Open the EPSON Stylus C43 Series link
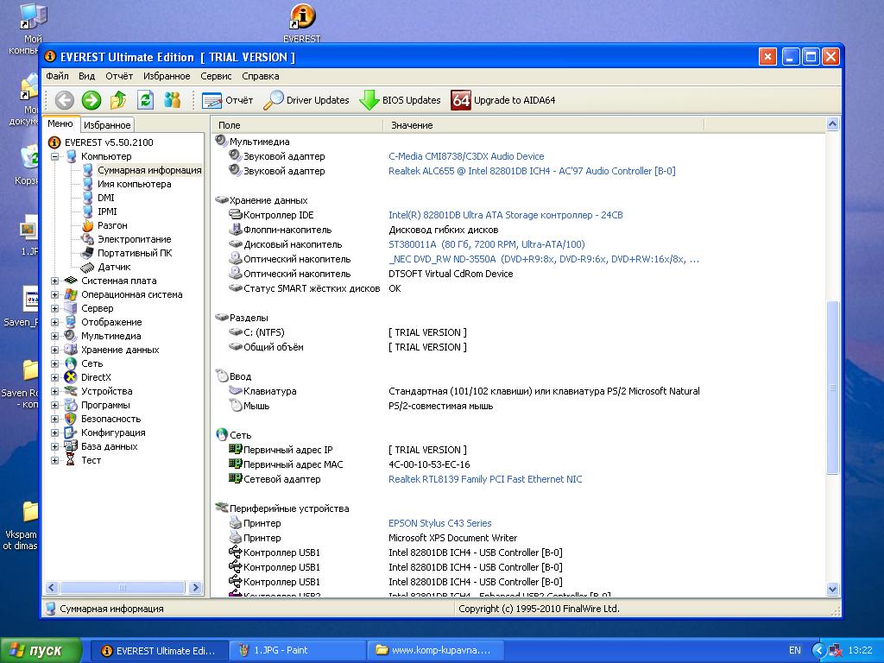This screenshot has width=884, height=663. 439,523
